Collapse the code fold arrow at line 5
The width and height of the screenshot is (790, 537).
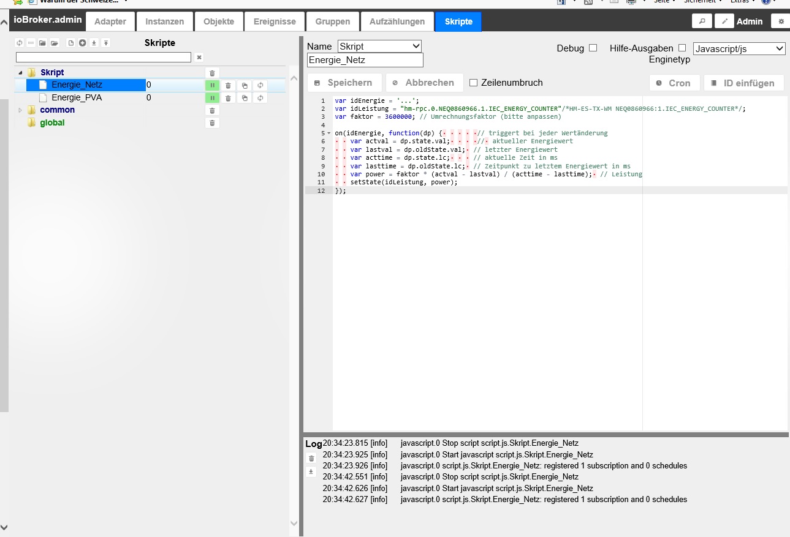click(x=329, y=133)
